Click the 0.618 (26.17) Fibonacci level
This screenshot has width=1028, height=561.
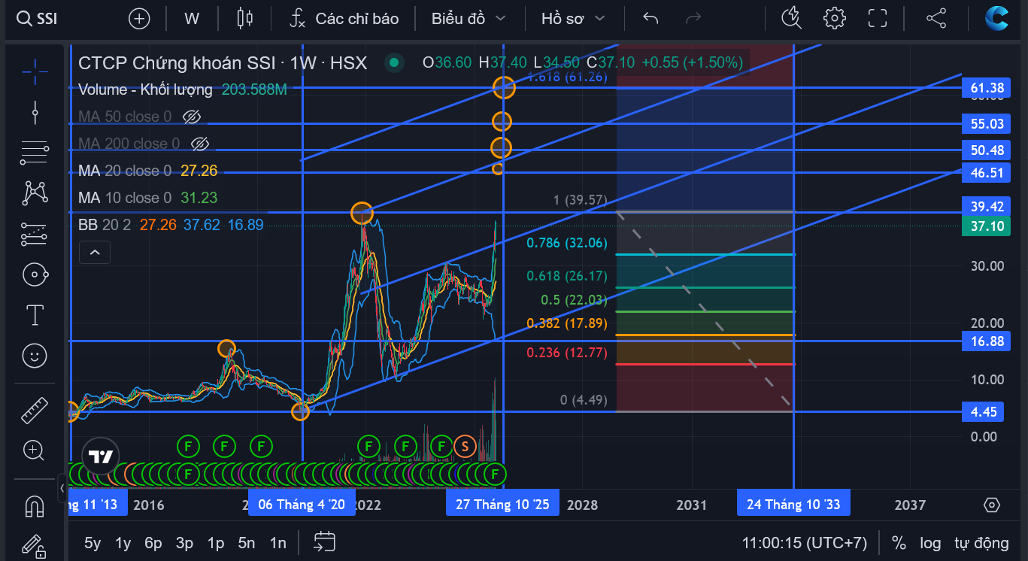click(x=566, y=276)
